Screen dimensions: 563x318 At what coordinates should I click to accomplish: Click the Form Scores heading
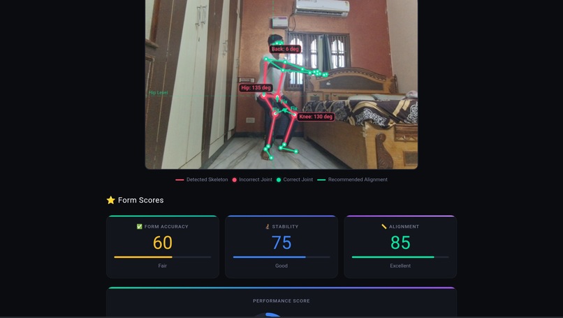point(141,200)
